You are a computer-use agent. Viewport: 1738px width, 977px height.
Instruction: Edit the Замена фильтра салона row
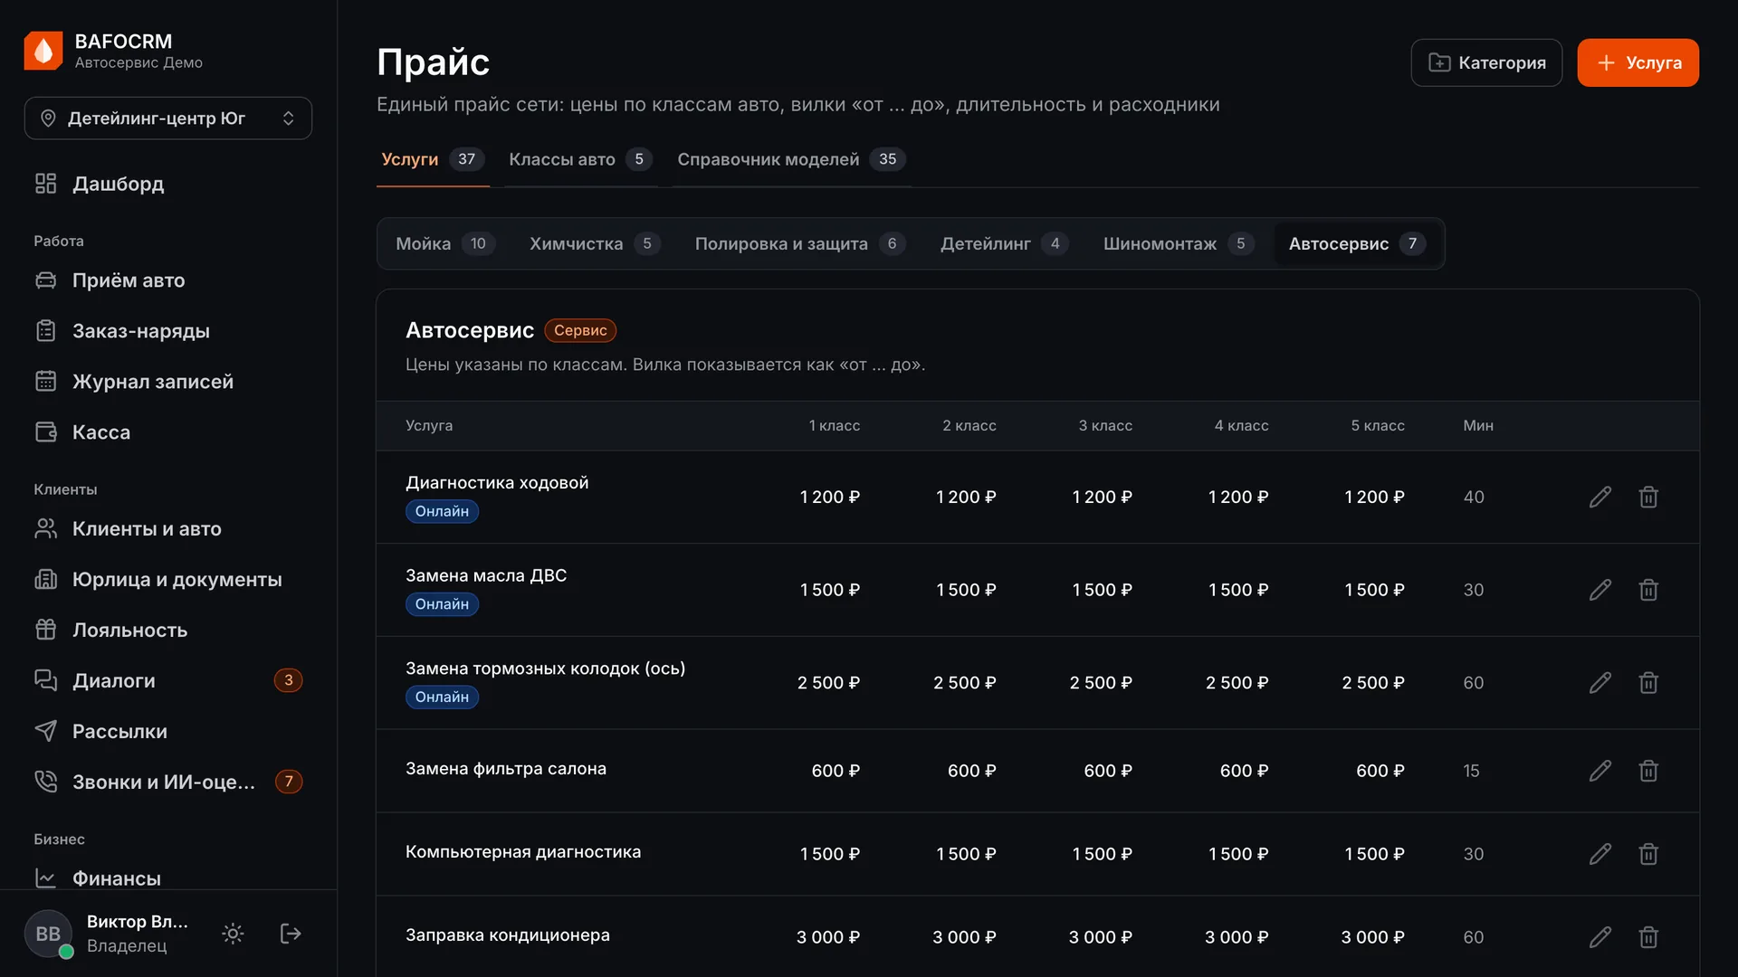[x=1600, y=771]
